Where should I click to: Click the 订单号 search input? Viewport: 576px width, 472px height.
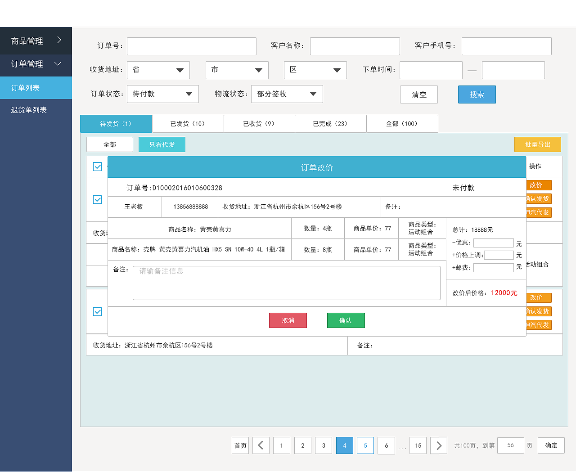(x=192, y=46)
